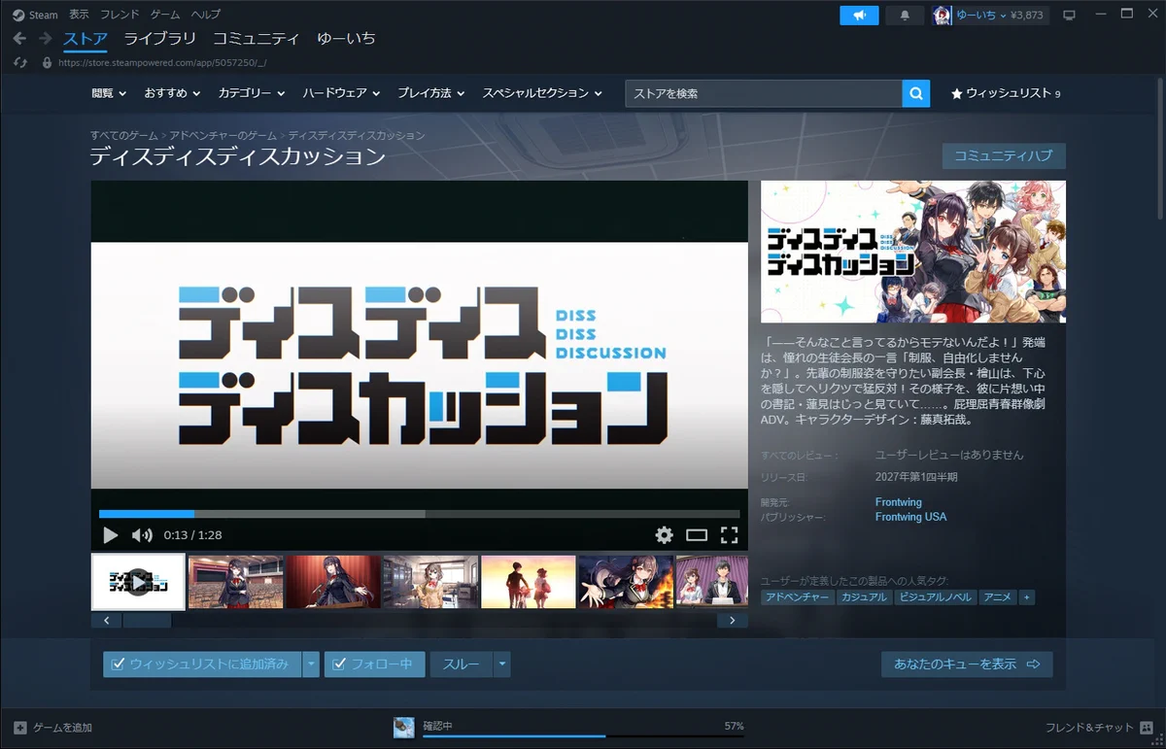
Task: Open the notifications bell
Action: point(906,15)
